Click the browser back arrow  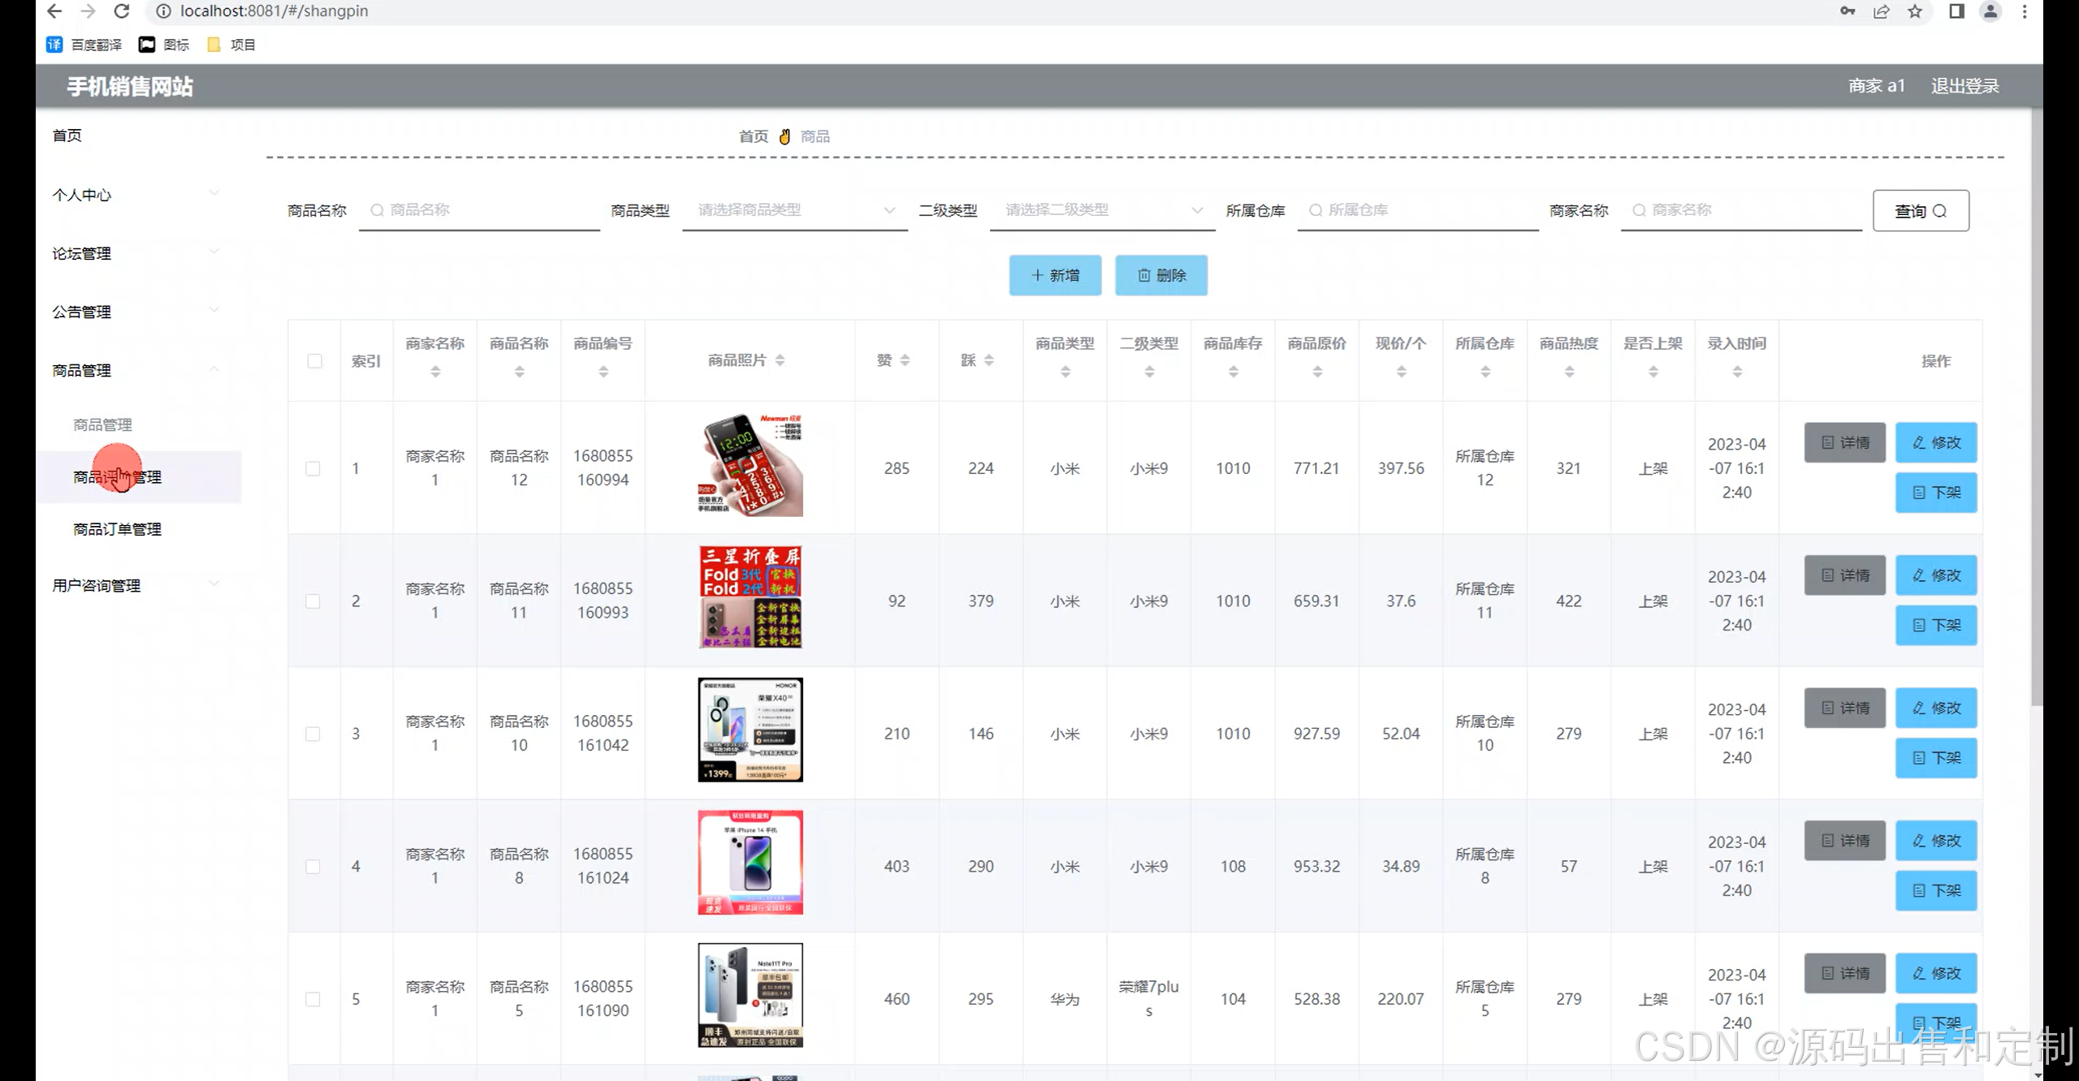tap(54, 11)
